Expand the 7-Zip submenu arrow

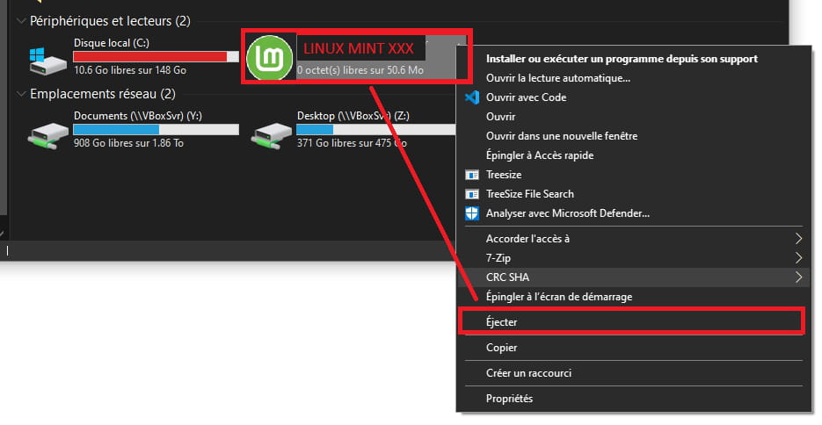click(798, 258)
